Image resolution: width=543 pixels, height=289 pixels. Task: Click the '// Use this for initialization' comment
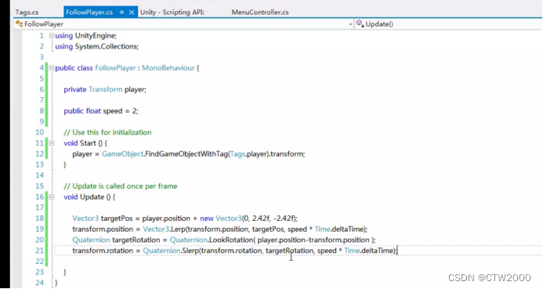click(107, 132)
